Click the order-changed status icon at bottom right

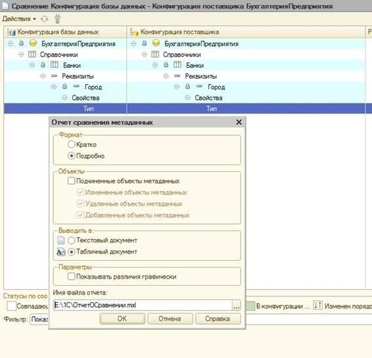click(317, 305)
